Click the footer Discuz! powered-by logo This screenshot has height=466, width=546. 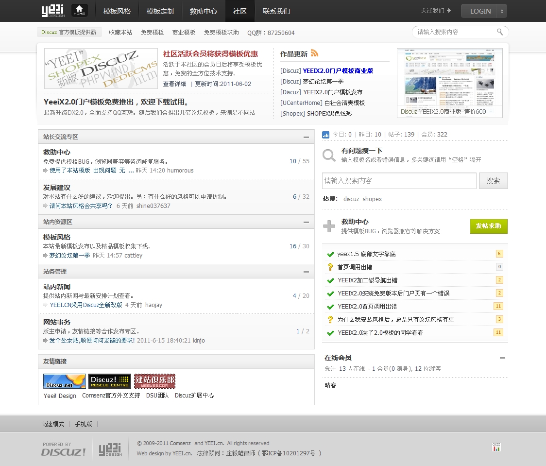coord(63,452)
